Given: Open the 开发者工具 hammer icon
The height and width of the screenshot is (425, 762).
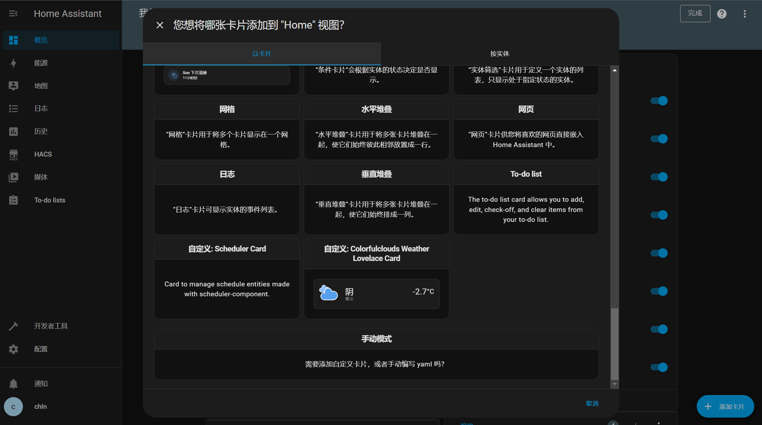Looking at the screenshot, I should (x=13, y=326).
